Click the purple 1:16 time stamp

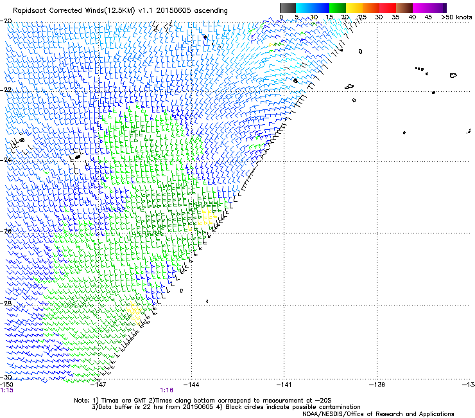pos(167,390)
